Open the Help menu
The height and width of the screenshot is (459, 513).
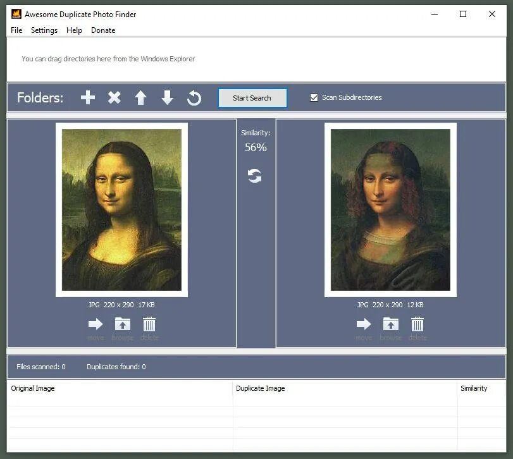(74, 30)
